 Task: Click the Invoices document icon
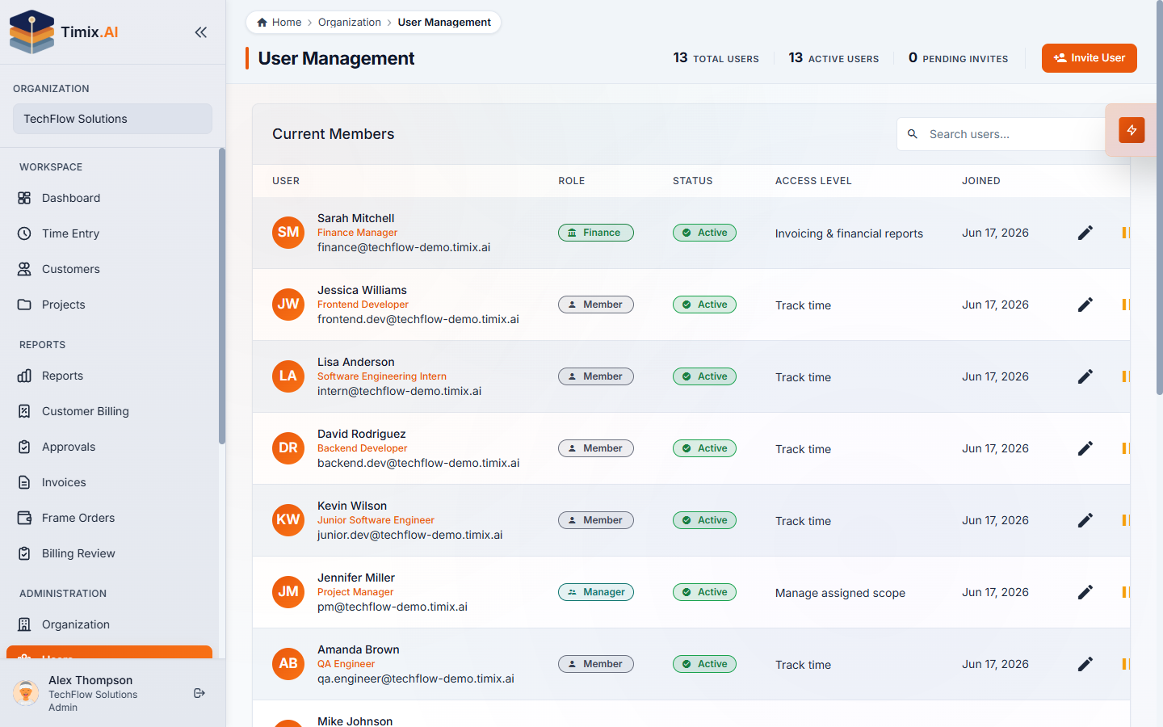pyautogui.click(x=24, y=482)
